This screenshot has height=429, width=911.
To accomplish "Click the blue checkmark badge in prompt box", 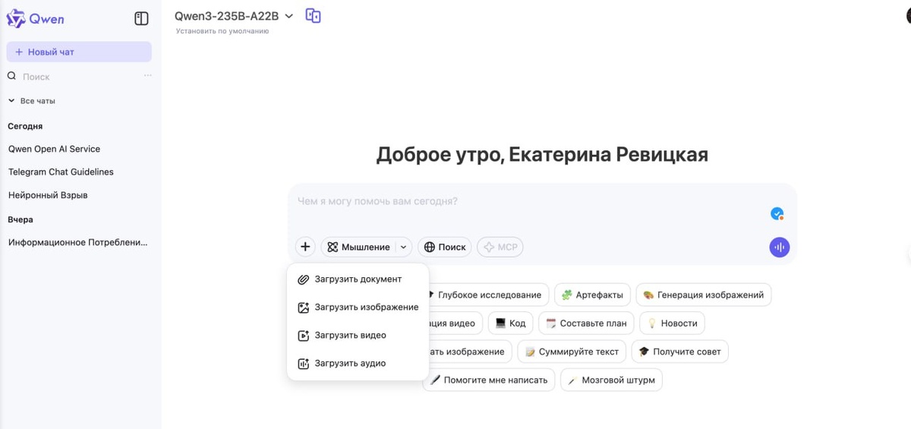I will [x=777, y=214].
